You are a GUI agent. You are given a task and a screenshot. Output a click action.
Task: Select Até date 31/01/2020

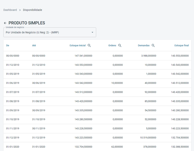pyautogui.click(x=39, y=147)
